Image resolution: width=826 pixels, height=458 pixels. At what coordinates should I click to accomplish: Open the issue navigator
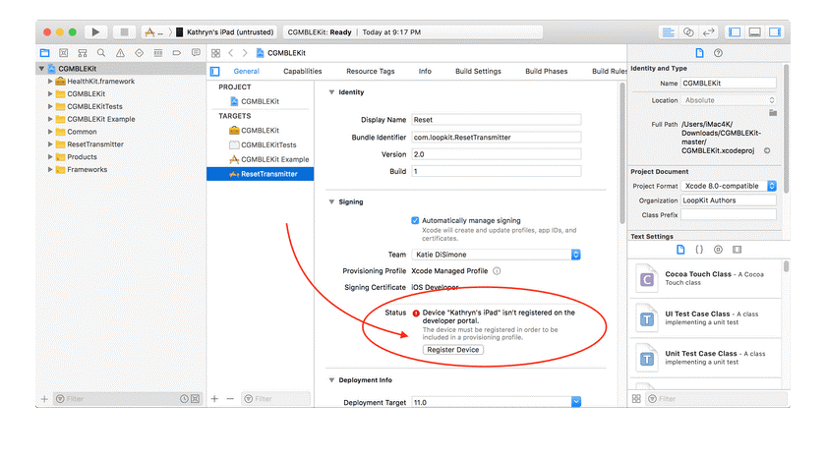(x=120, y=53)
